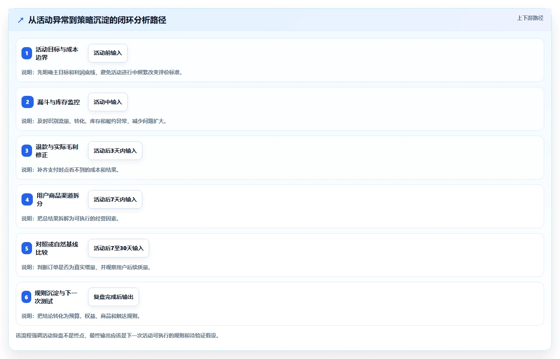Select the step title 对照或自然基线比较
This screenshot has height=359, width=560.
click(57, 248)
